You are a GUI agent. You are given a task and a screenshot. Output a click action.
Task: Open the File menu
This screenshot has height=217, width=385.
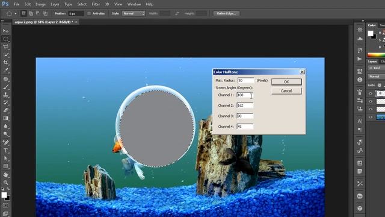point(17,4)
